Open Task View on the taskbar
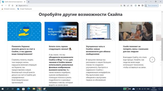163x91 pixels. click(x=13, y=89)
